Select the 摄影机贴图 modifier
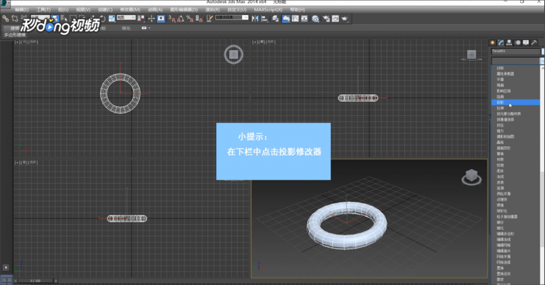 [x=505, y=137]
